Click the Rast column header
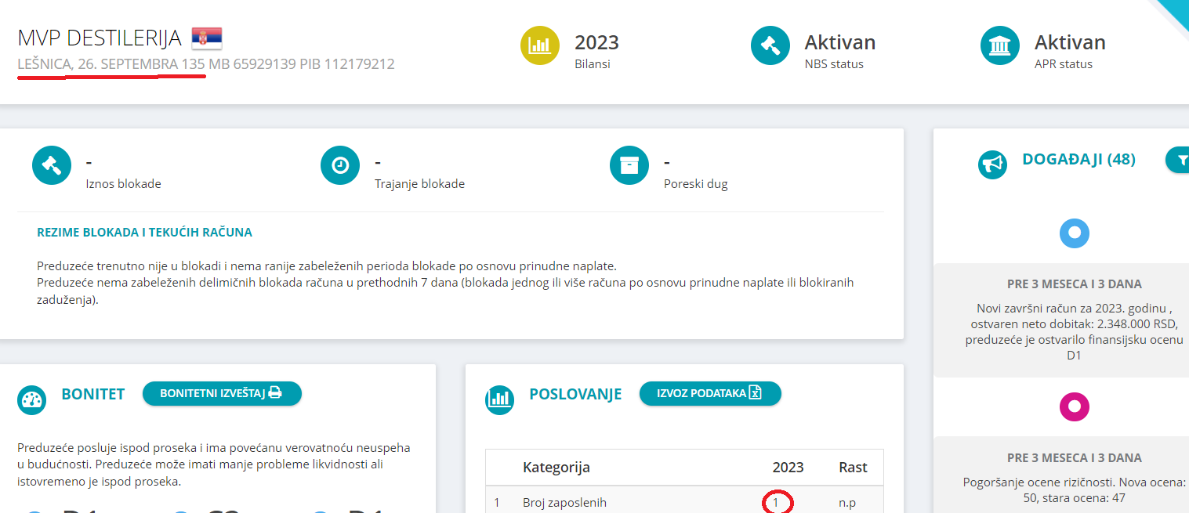 click(x=853, y=468)
